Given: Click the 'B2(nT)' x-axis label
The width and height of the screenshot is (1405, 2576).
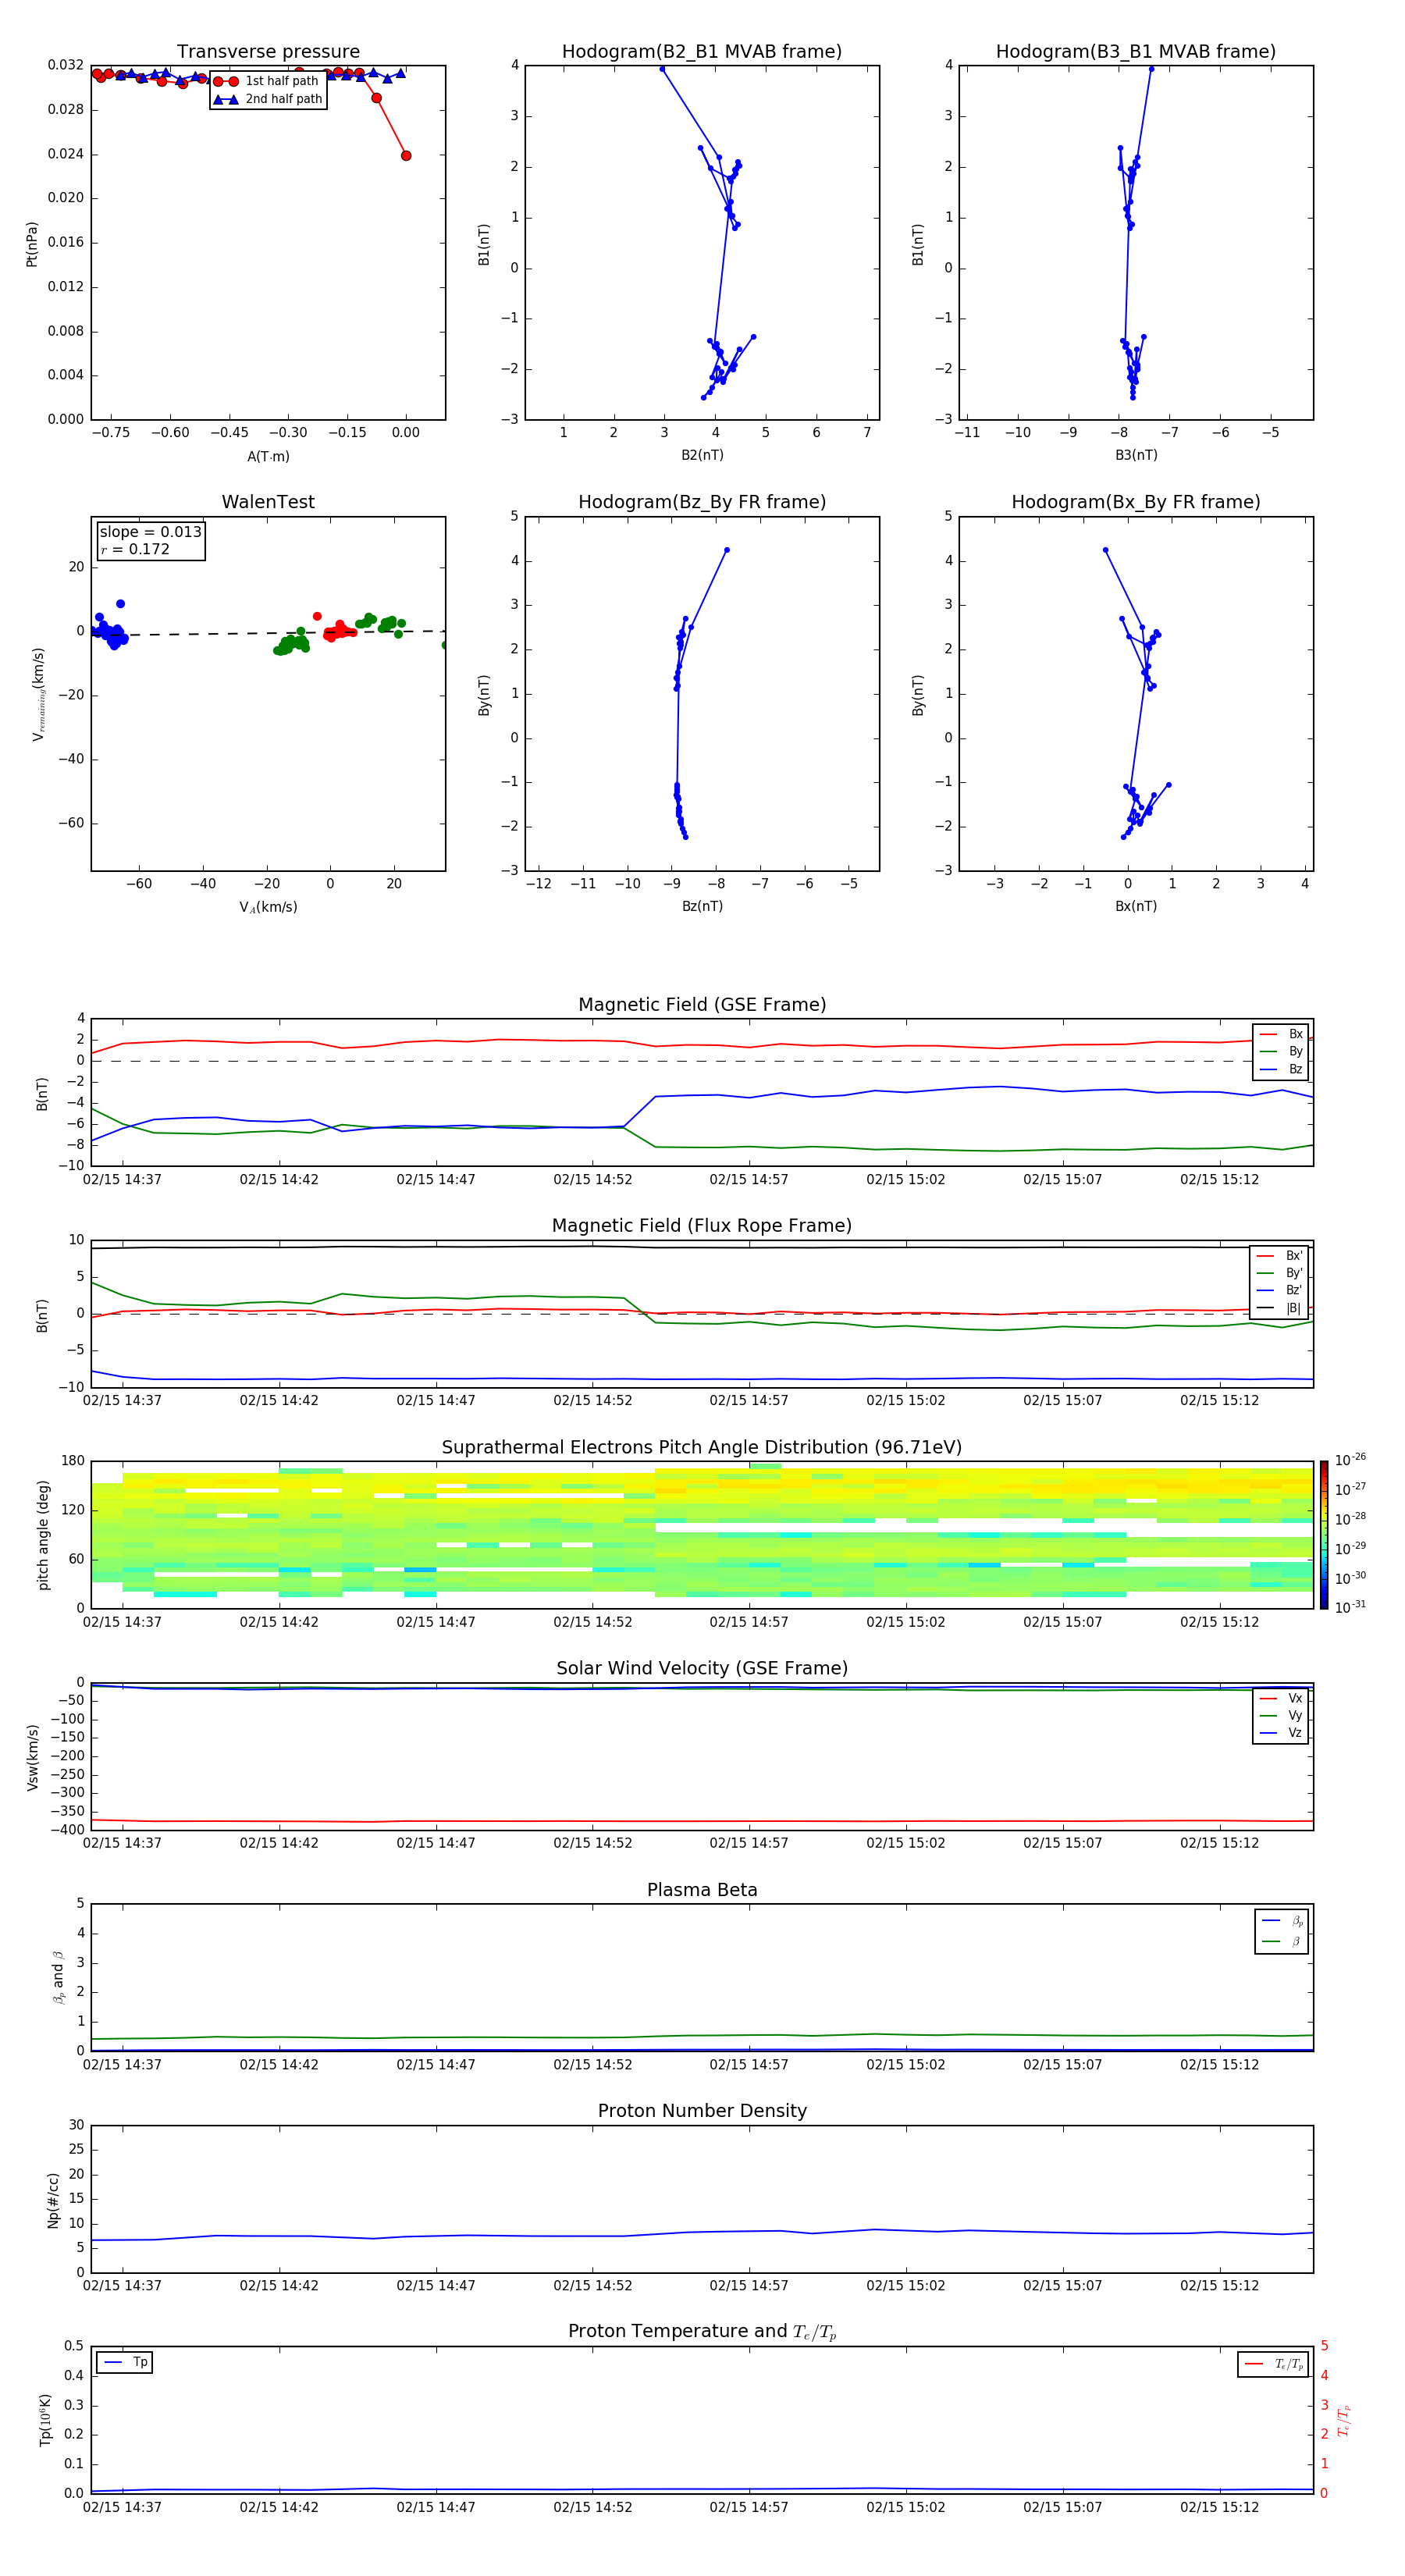Looking at the screenshot, I should 702,455.
